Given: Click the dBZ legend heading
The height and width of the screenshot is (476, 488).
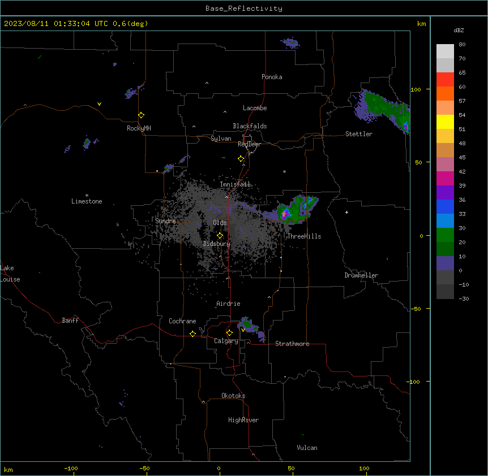Looking at the screenshot, I should click(x=459, y=31).
